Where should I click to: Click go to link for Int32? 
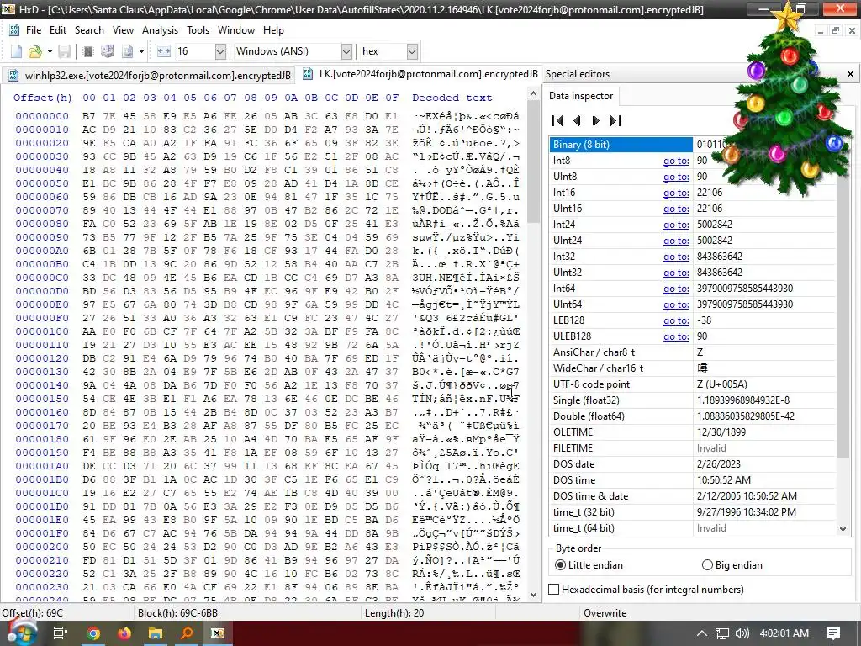(676, 257)
